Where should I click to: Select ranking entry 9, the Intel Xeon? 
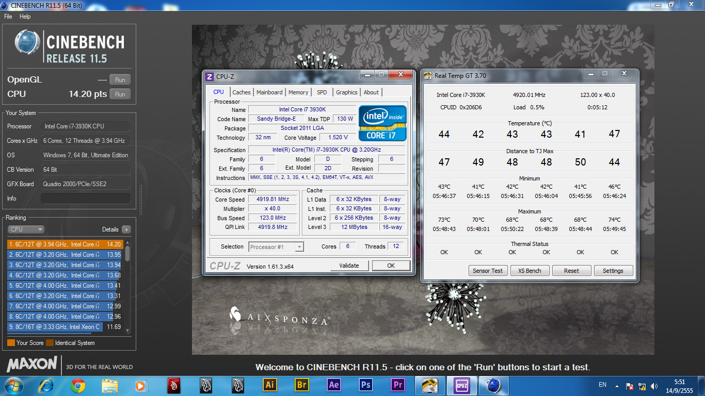click(65, 327)
